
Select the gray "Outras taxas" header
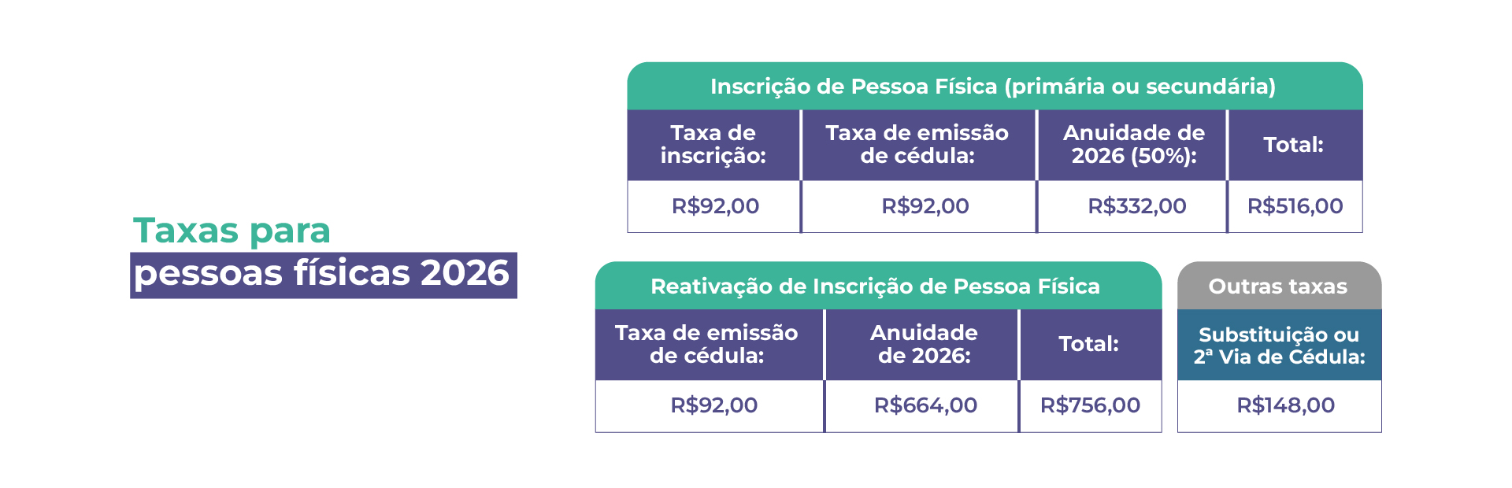1277,287
